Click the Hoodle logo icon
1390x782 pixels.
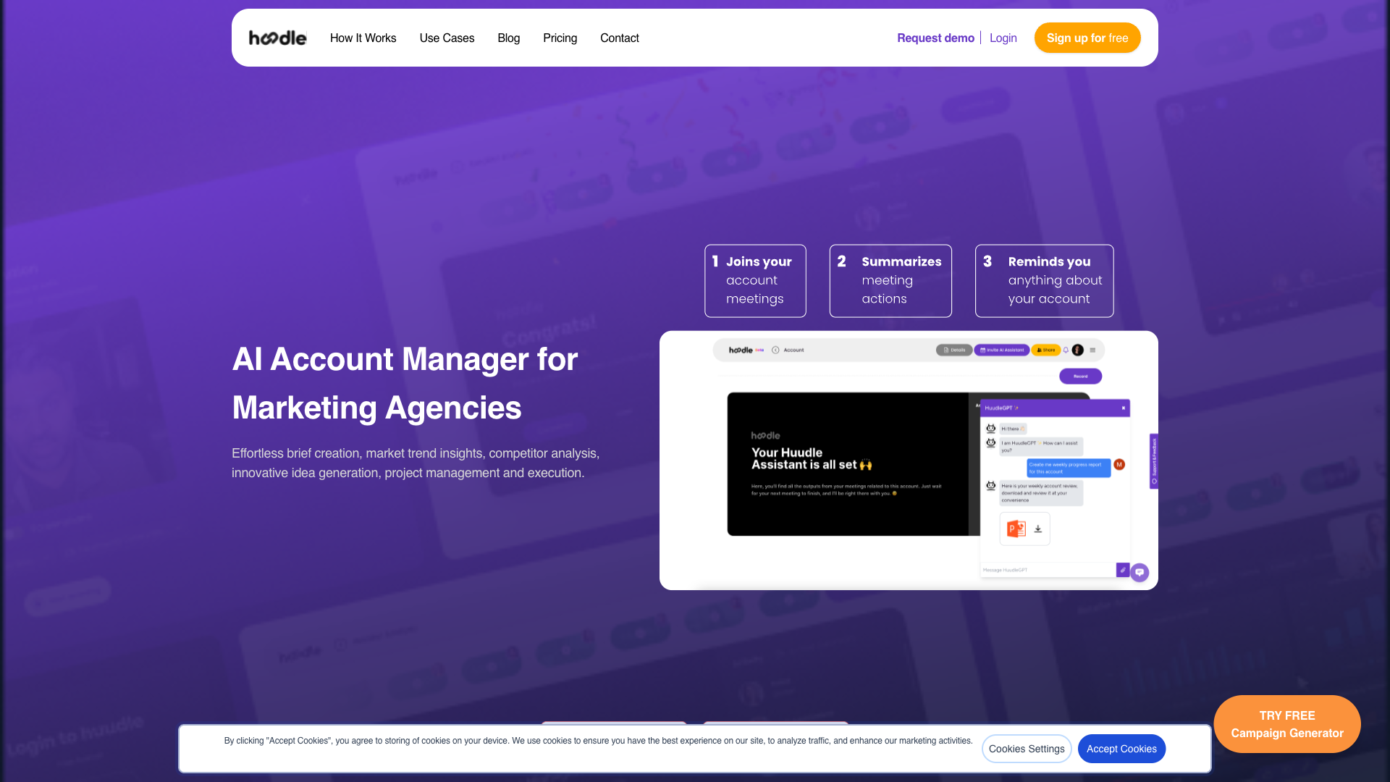277,37
